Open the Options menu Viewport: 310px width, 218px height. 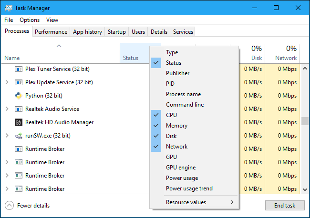pyautogui.click(x=30, y=20)
